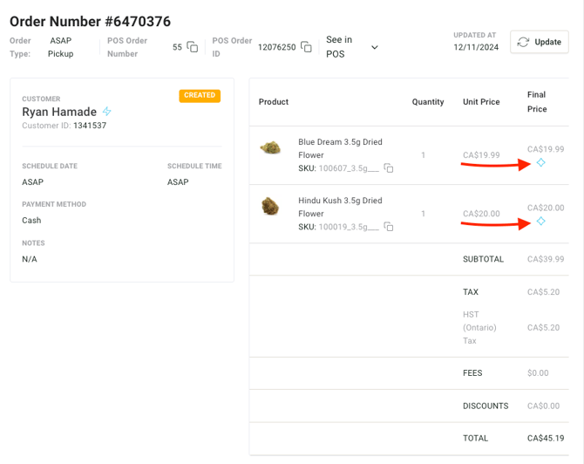Select the Blue Dream 3.5g Dried Flower name

340,148
